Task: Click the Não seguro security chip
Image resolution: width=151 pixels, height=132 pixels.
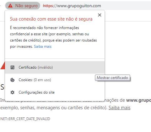Action: (23, 6)
